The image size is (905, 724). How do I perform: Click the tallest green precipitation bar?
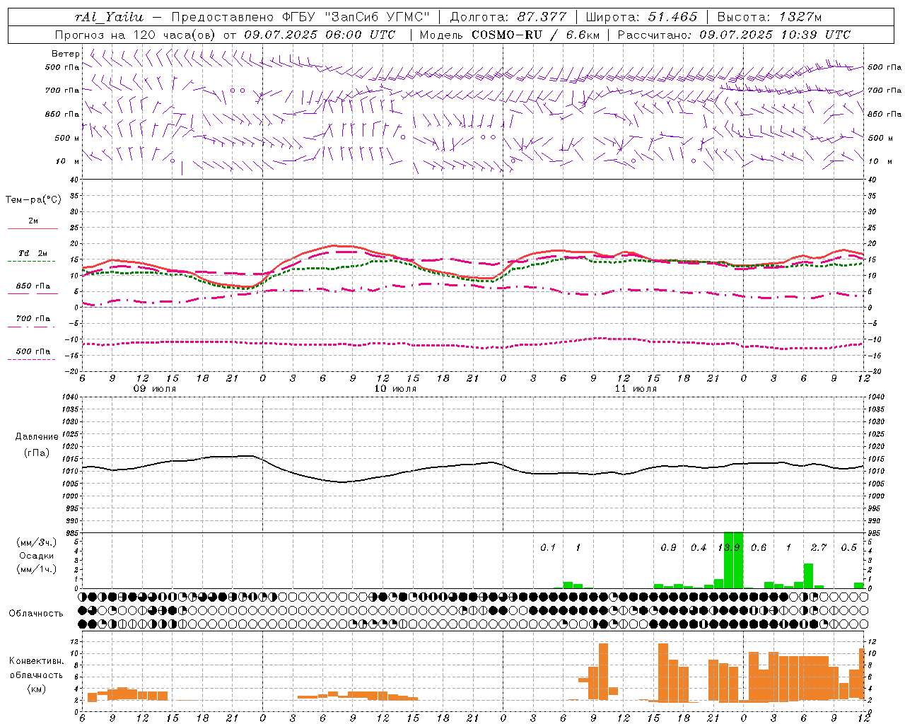[x=733, y=560]
